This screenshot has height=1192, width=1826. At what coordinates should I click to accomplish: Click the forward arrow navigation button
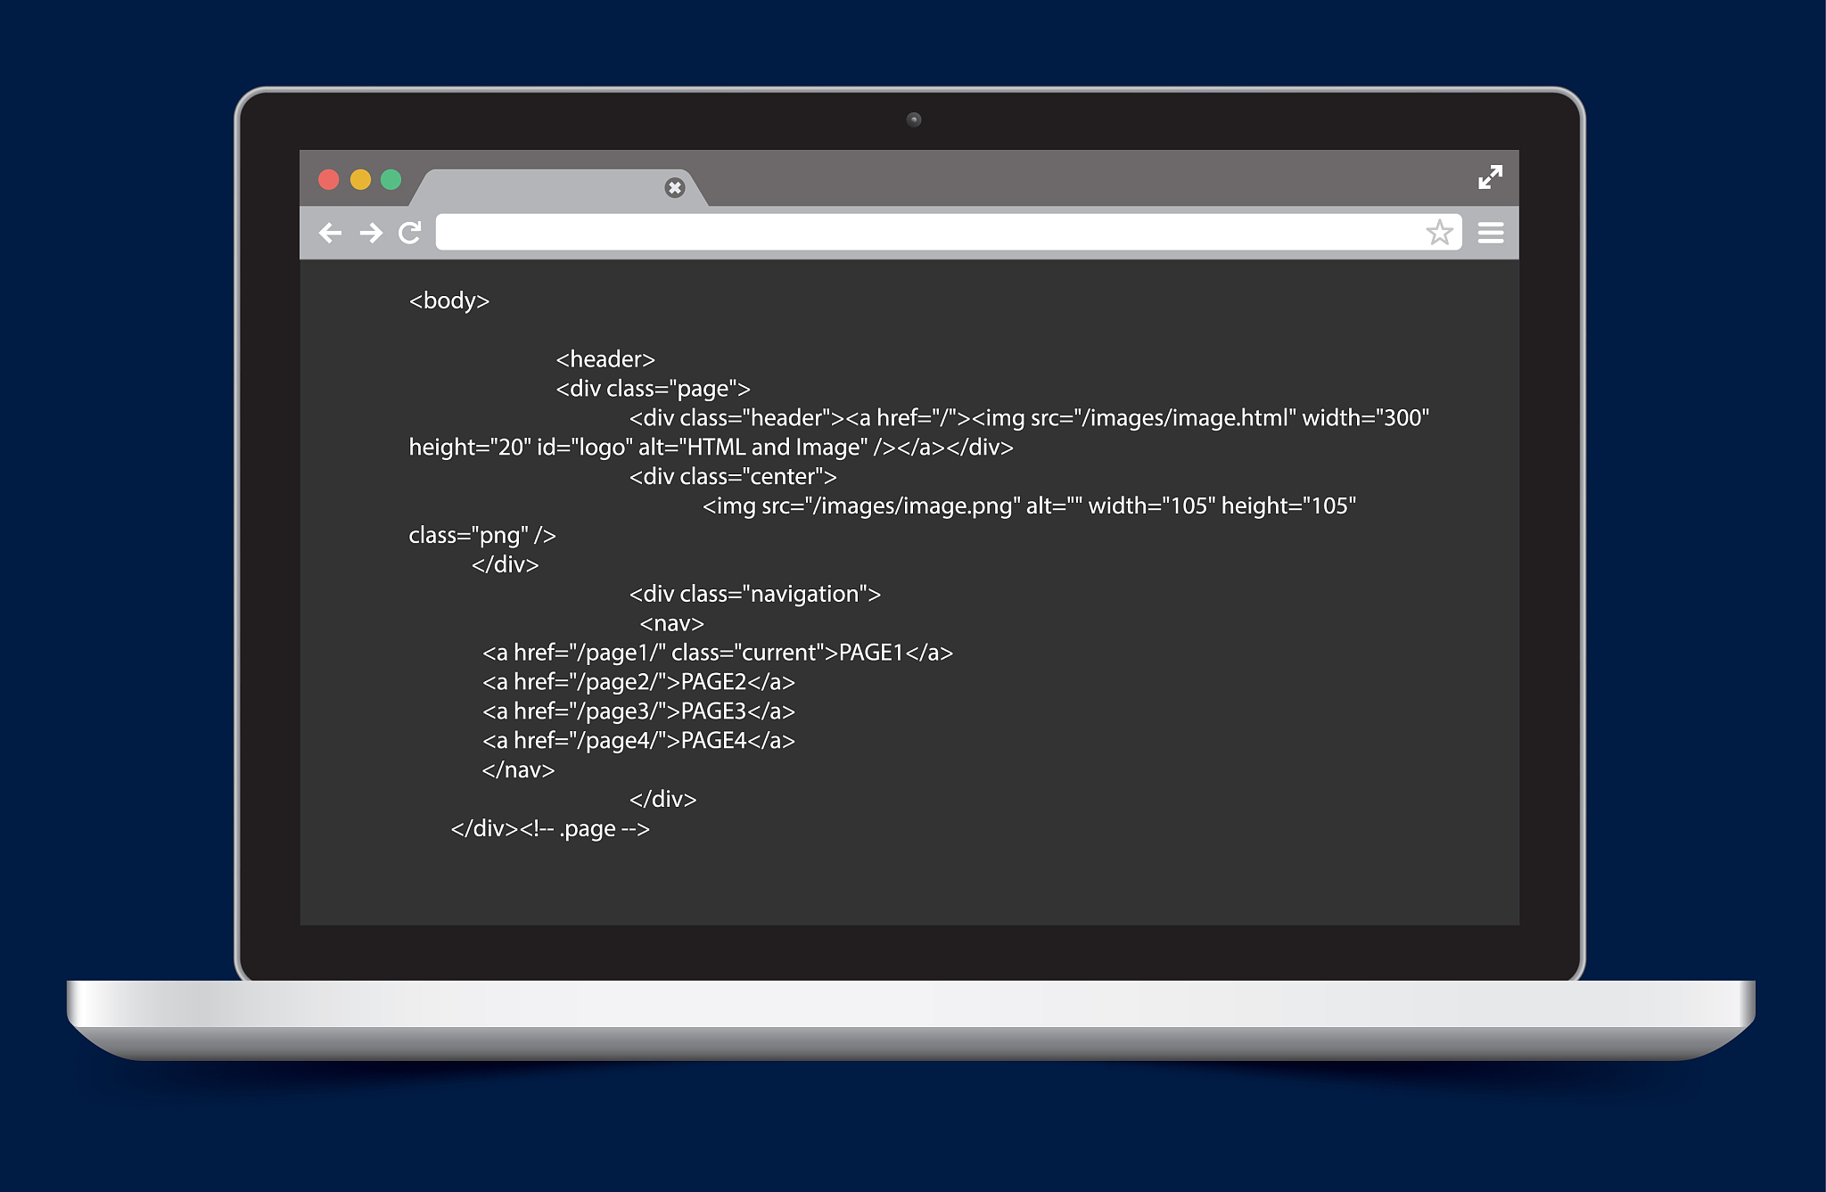point(371,233)
